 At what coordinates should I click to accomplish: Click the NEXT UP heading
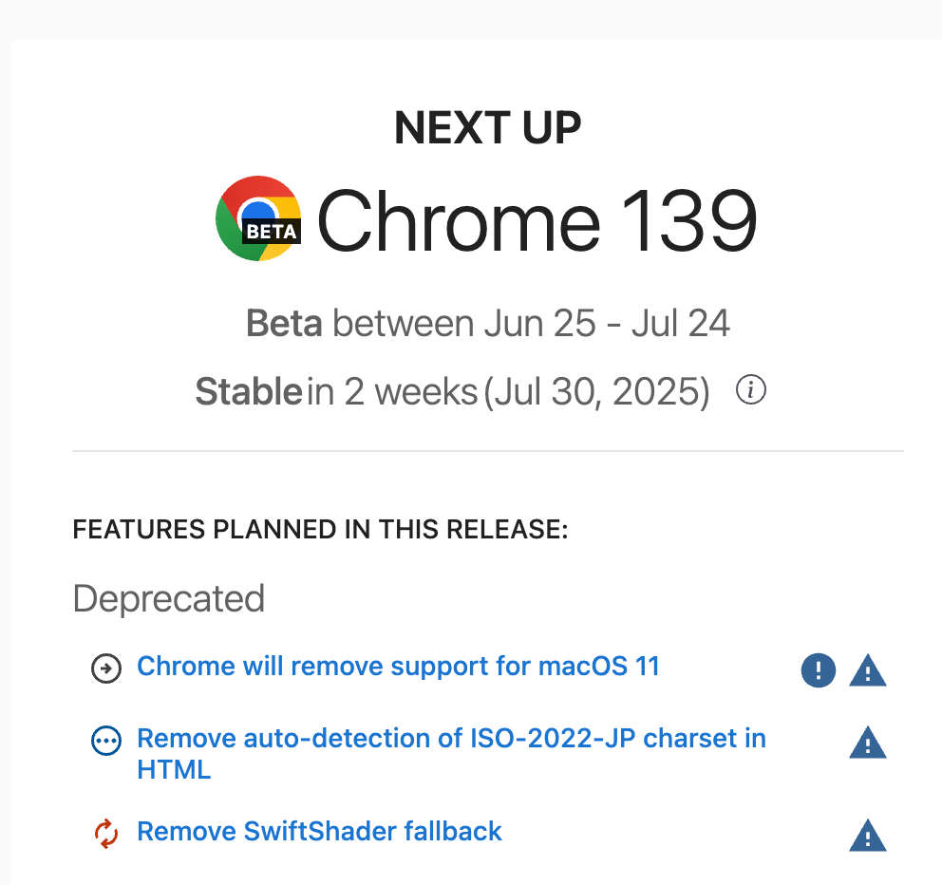pos(488,127)
